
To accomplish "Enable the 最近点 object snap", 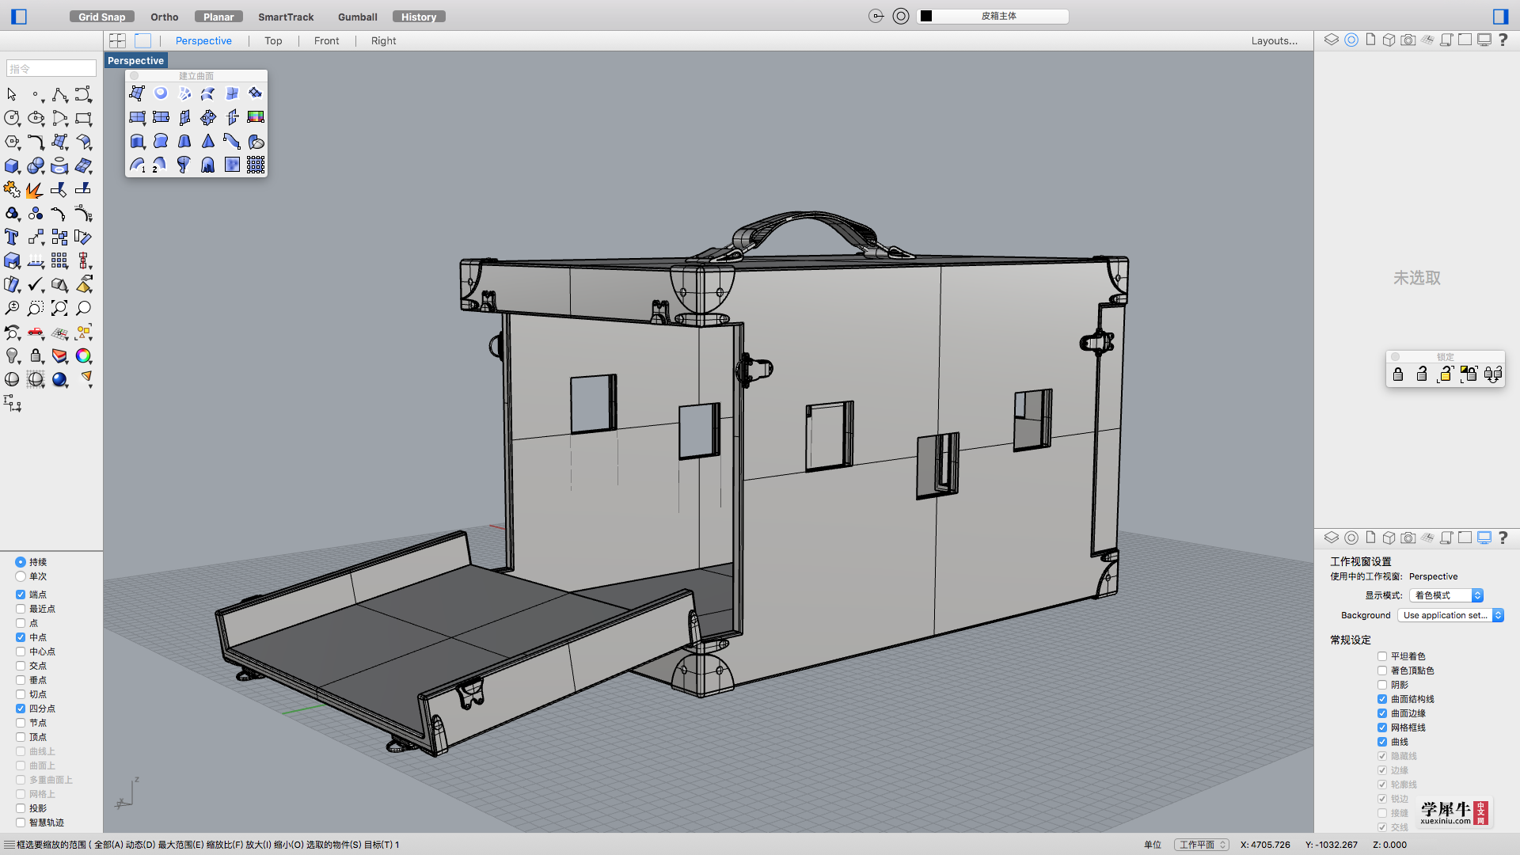I will [x=21, y=609].
